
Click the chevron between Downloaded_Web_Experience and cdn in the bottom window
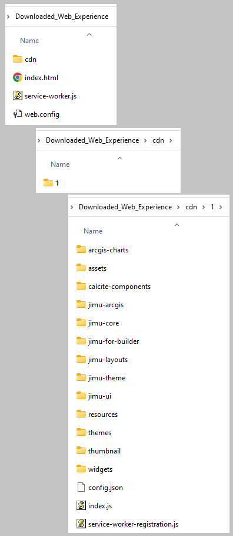[178, 207]
